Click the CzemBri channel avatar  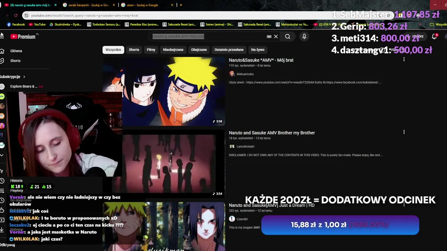[232, 219]
